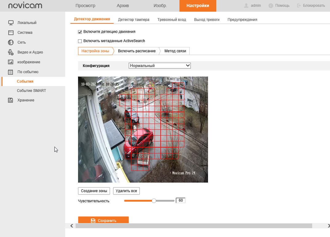
Task: Select Событие SMART in sidebar
Action: (x=31, y=91)
